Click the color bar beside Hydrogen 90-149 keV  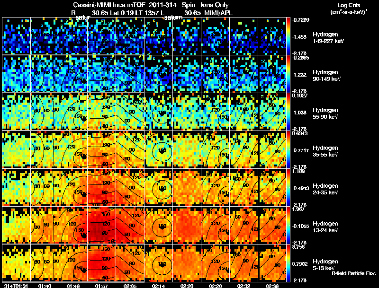coord(288,74)
